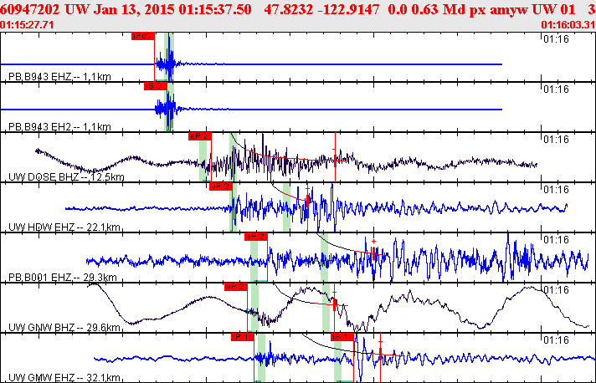The image size is (596, 383).
Task: Click the eP 2 pick flag on B001 EHZ
Action: click(256, 237)
